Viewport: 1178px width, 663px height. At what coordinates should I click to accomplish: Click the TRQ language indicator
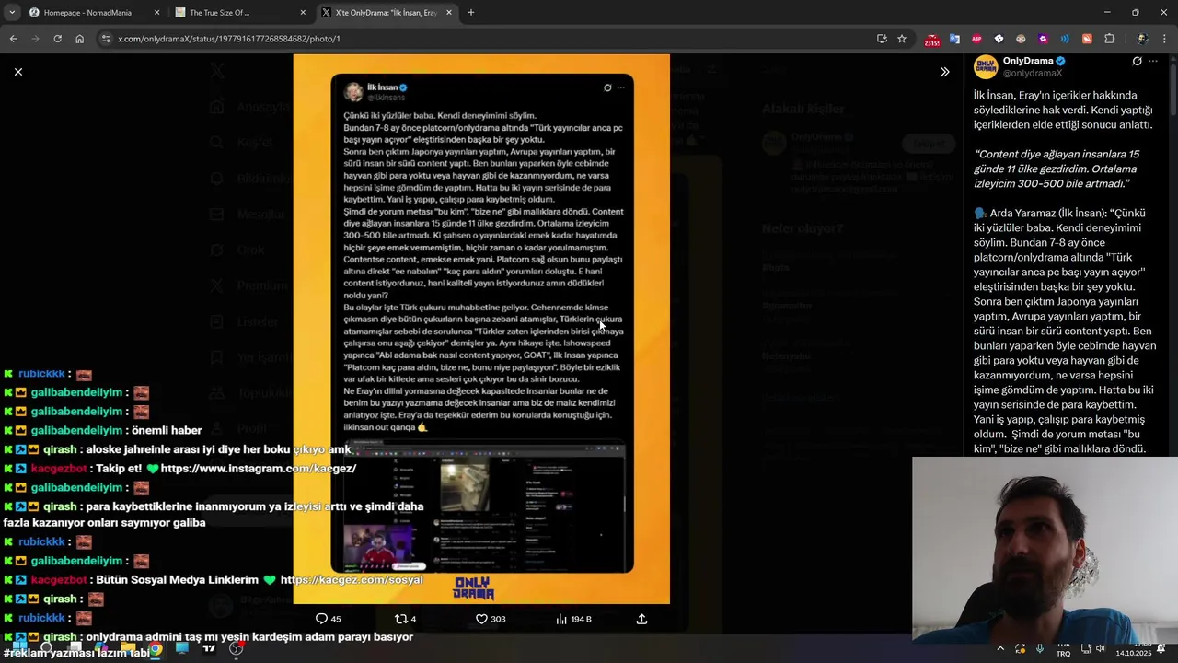(x=1063, y=650)
